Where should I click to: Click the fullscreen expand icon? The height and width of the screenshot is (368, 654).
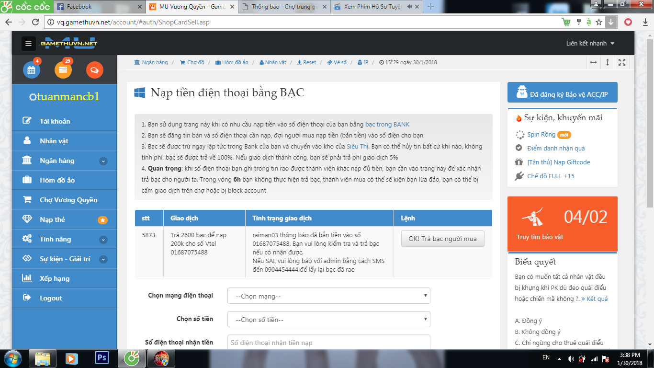click(x=622, y=62)
